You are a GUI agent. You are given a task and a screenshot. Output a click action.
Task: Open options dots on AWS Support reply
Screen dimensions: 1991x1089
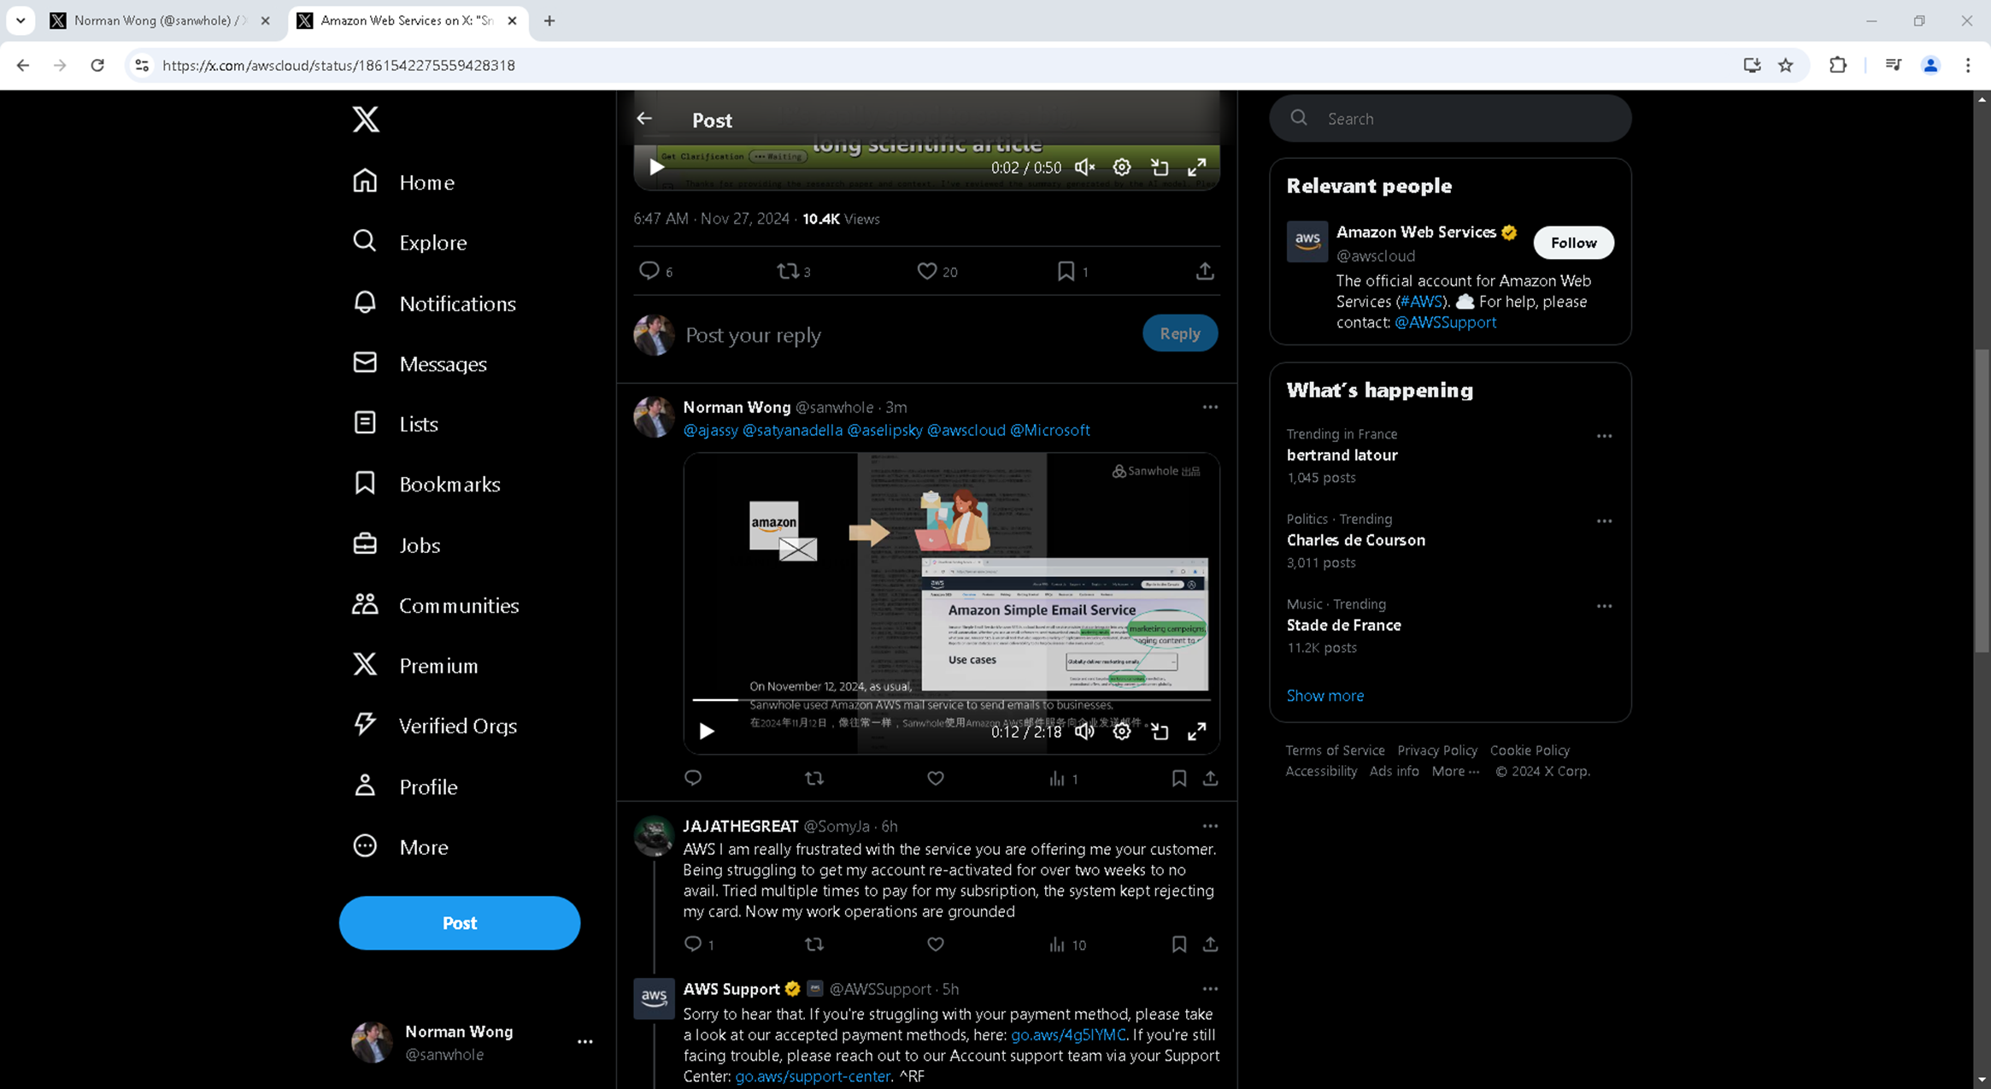point(1210,988)
